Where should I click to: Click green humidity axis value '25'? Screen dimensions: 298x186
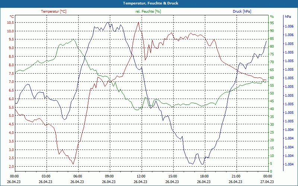[x=272, y=132]
